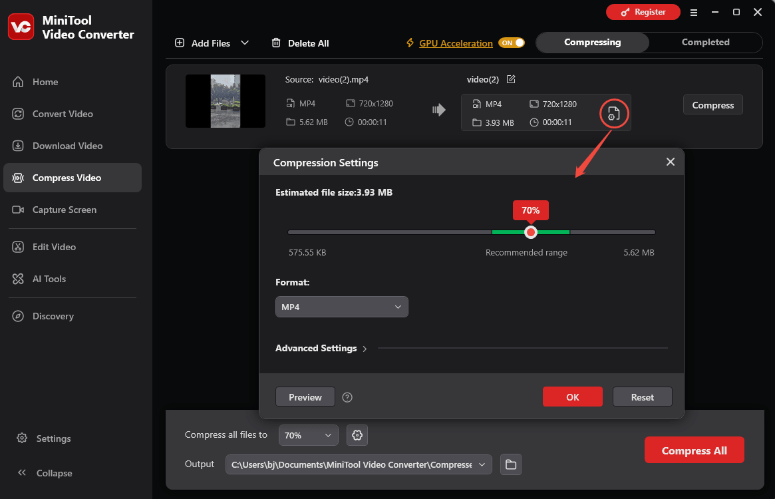Viewport: 775px width, 499px height.
Task: Click the Add Files plus icon
Action: (x=180, y=43)
